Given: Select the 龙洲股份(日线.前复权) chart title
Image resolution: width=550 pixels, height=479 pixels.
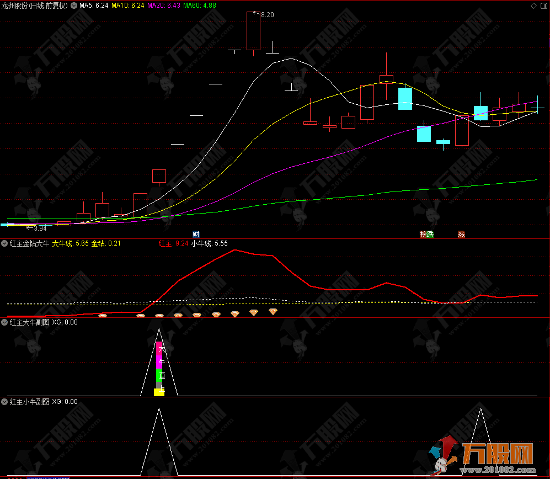Looking at the screenshot, I should point(34,6).
